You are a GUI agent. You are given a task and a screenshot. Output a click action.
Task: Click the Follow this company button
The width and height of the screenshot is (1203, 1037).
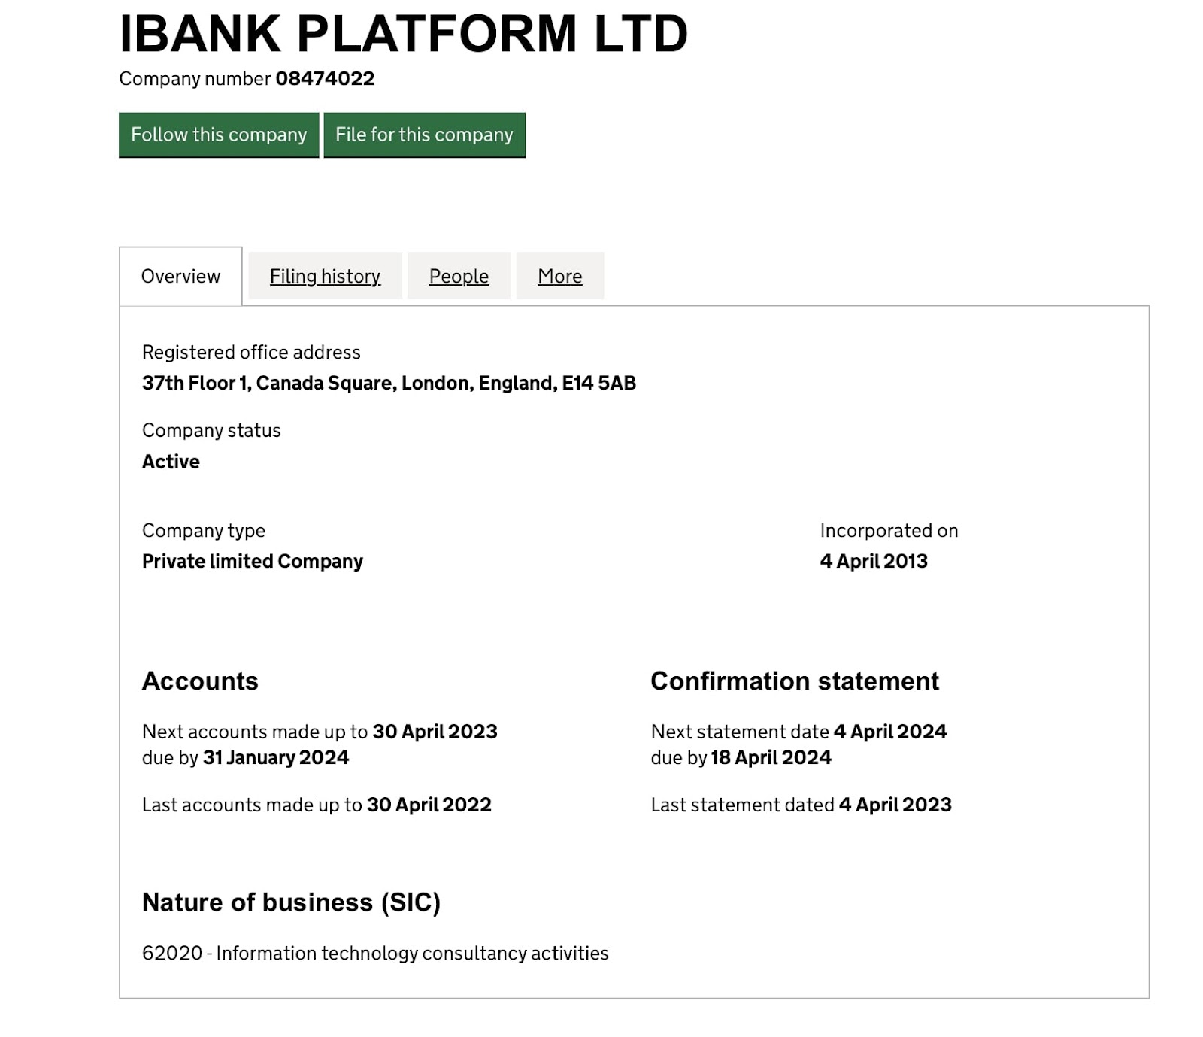click(219, 135)
